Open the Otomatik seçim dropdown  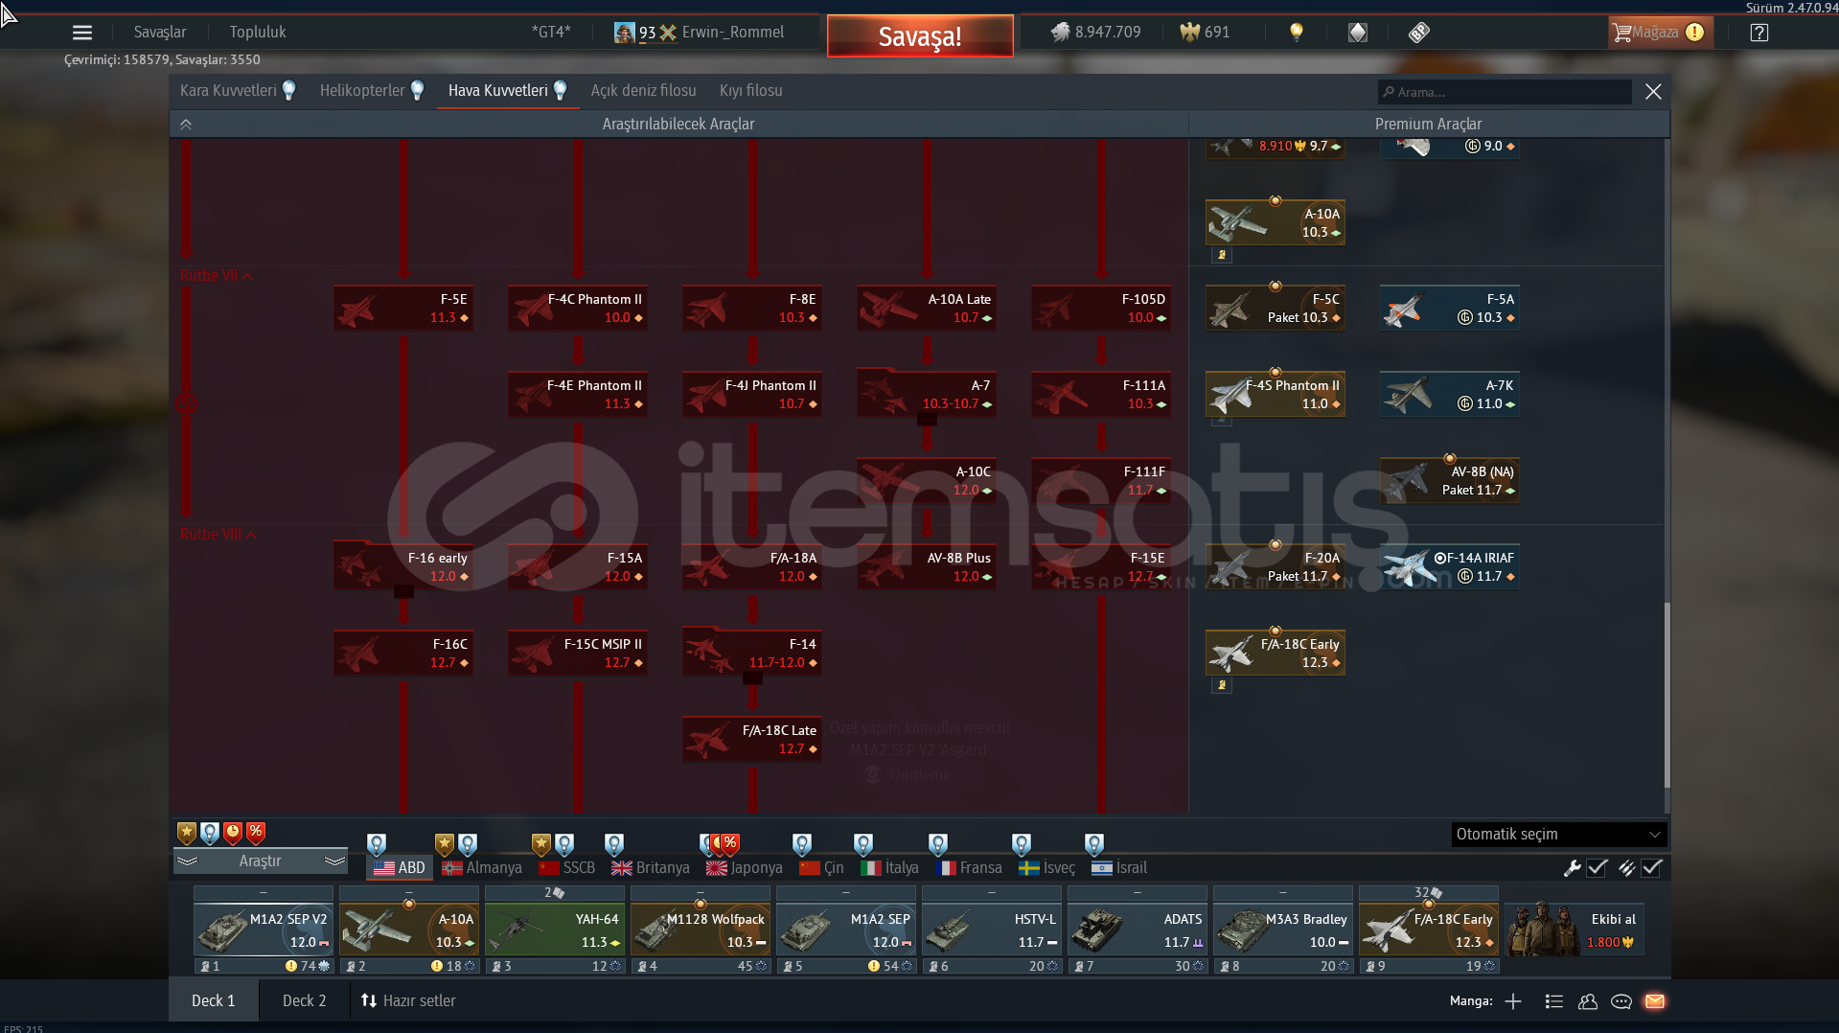[x=1558, y=835]
